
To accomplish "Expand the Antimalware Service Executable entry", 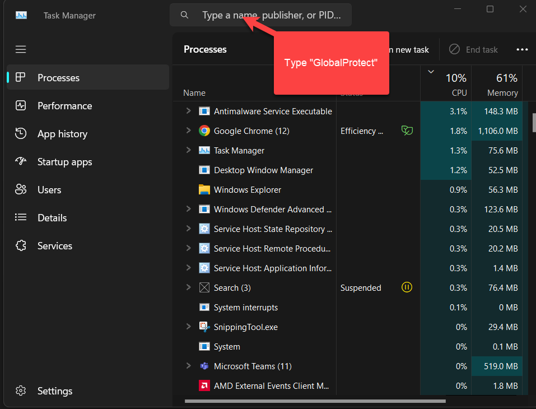I will coord(189,111).
